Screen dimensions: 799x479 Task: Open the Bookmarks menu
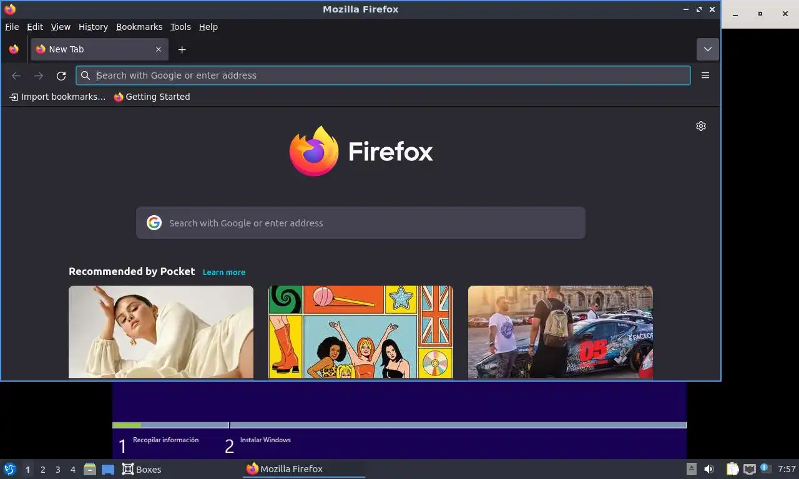[139, 27]
